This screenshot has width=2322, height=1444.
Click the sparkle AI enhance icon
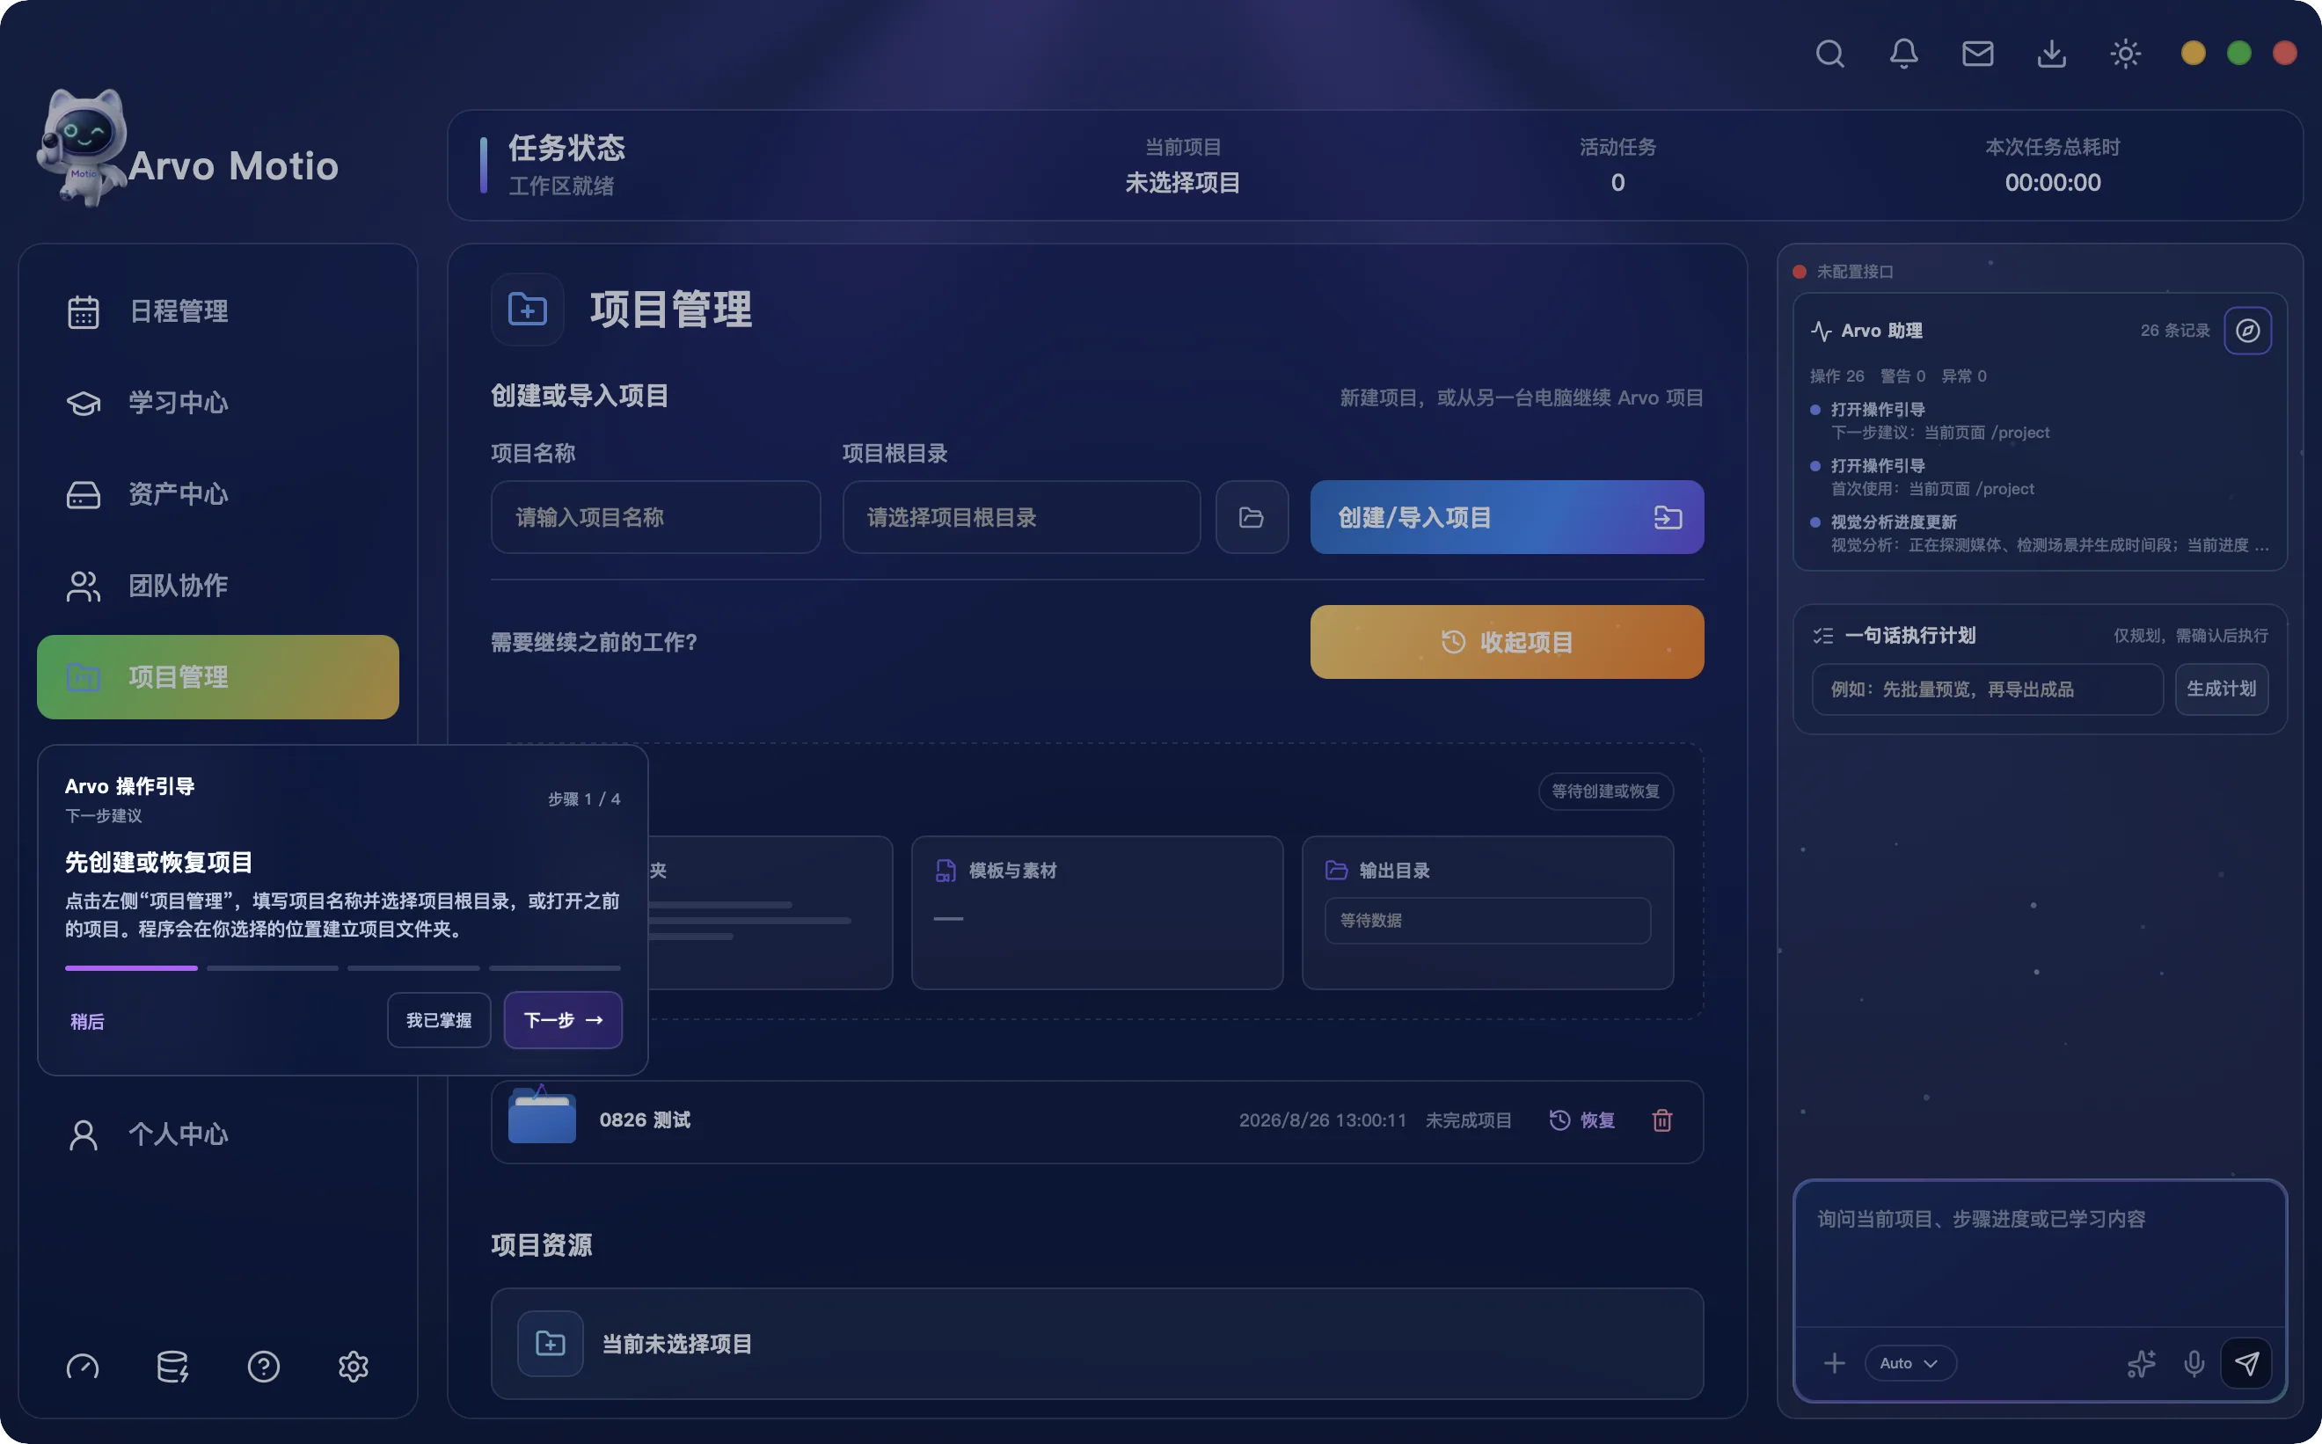[x=2141, y=1363]
